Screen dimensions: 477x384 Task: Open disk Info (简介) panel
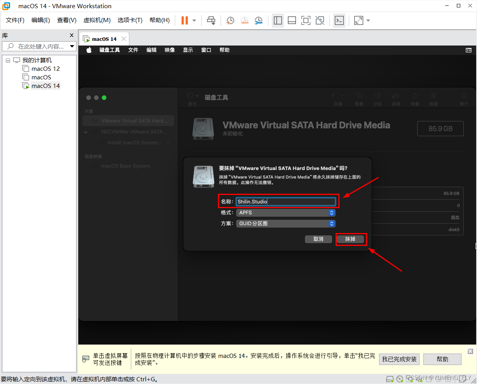pos(464,98)
